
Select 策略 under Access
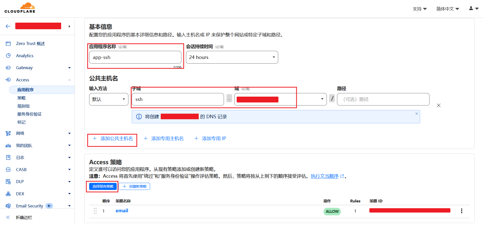pos(21,98)
